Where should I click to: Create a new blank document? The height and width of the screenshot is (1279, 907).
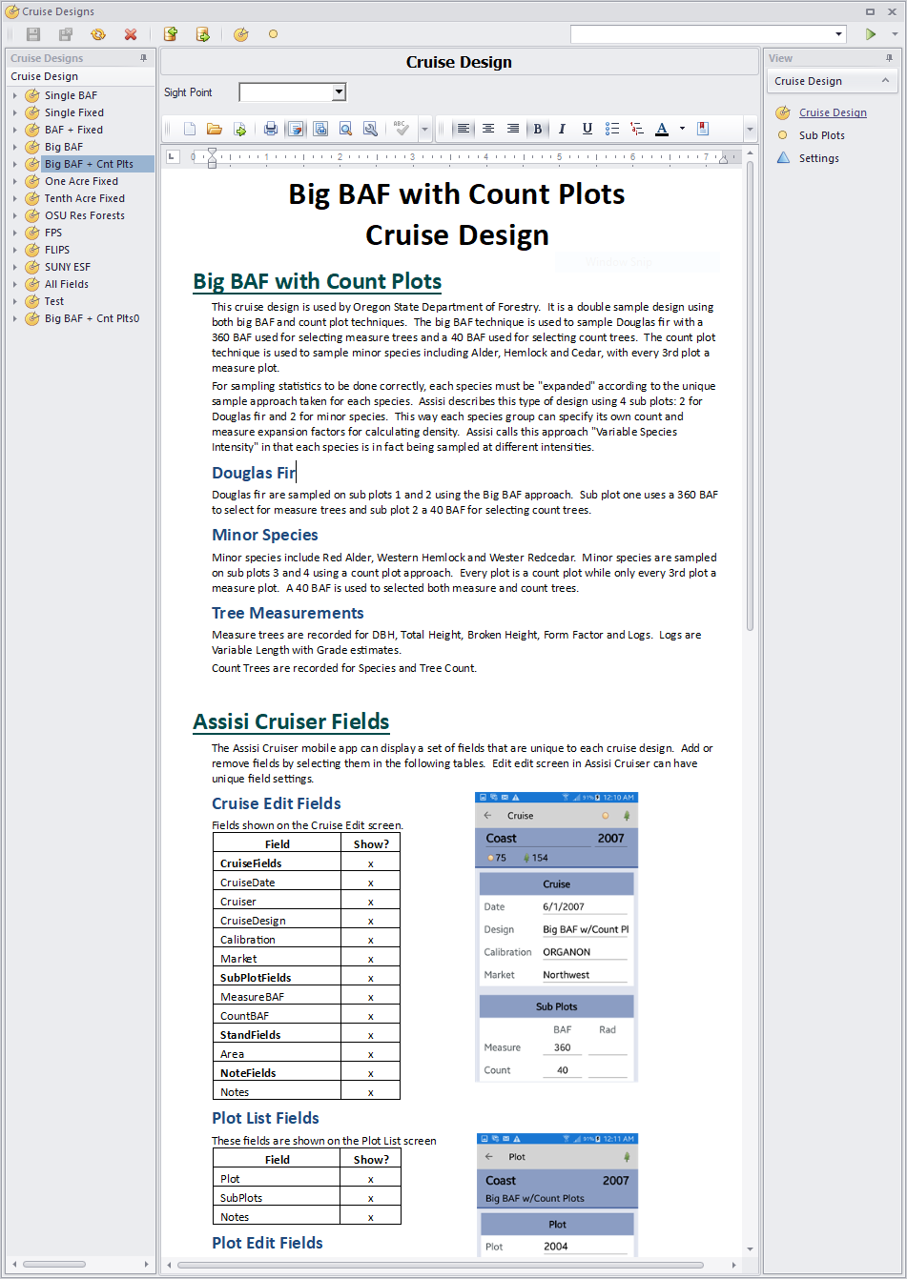pos(190,129)
